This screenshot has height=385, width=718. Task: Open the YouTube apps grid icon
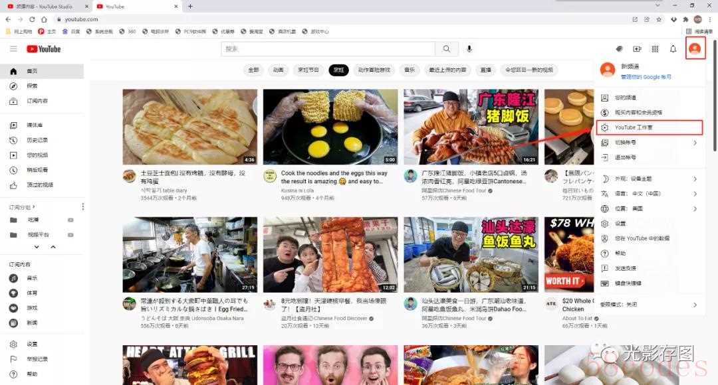point(655,48)
